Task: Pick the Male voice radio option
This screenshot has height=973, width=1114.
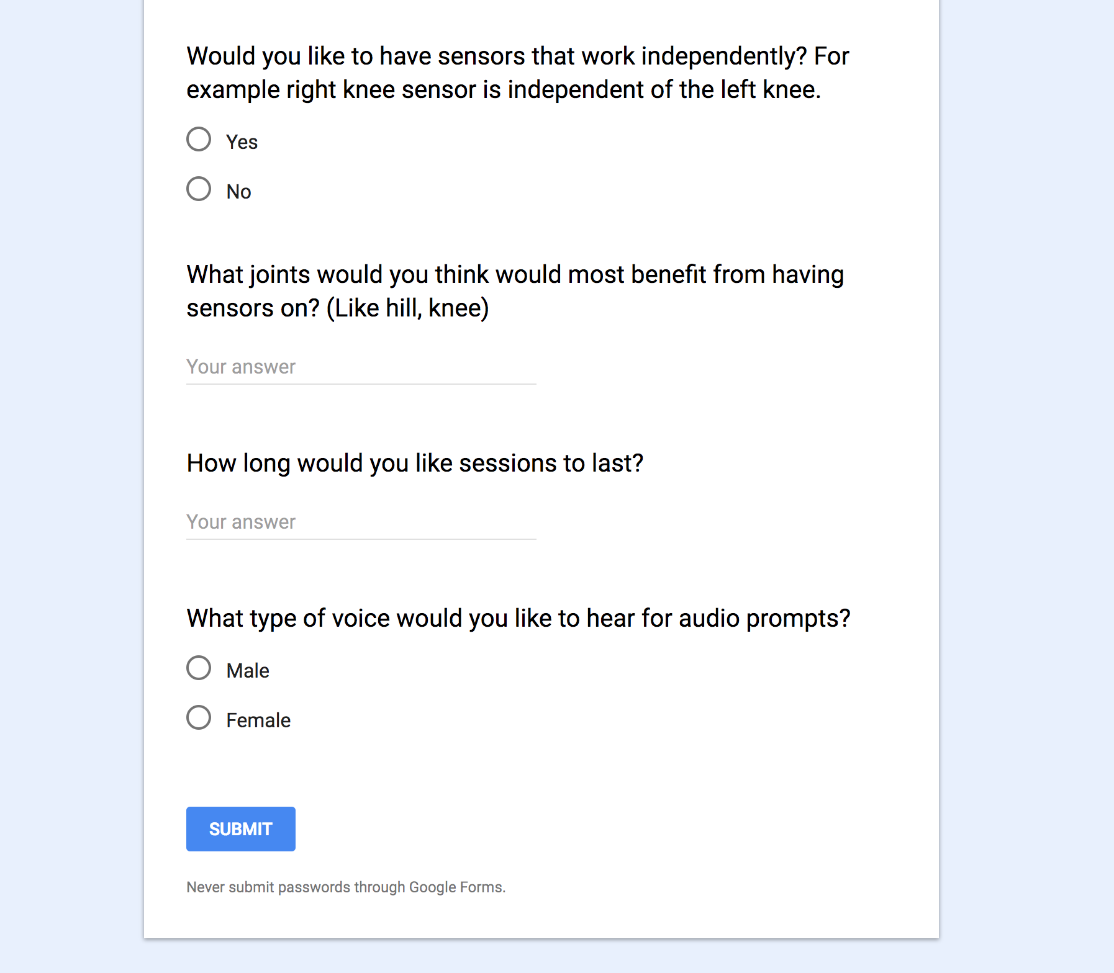Action: (199, 668)
